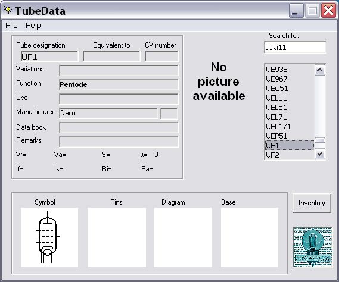Click the TubeData lightbulb title bar icon

click(8, 10)
